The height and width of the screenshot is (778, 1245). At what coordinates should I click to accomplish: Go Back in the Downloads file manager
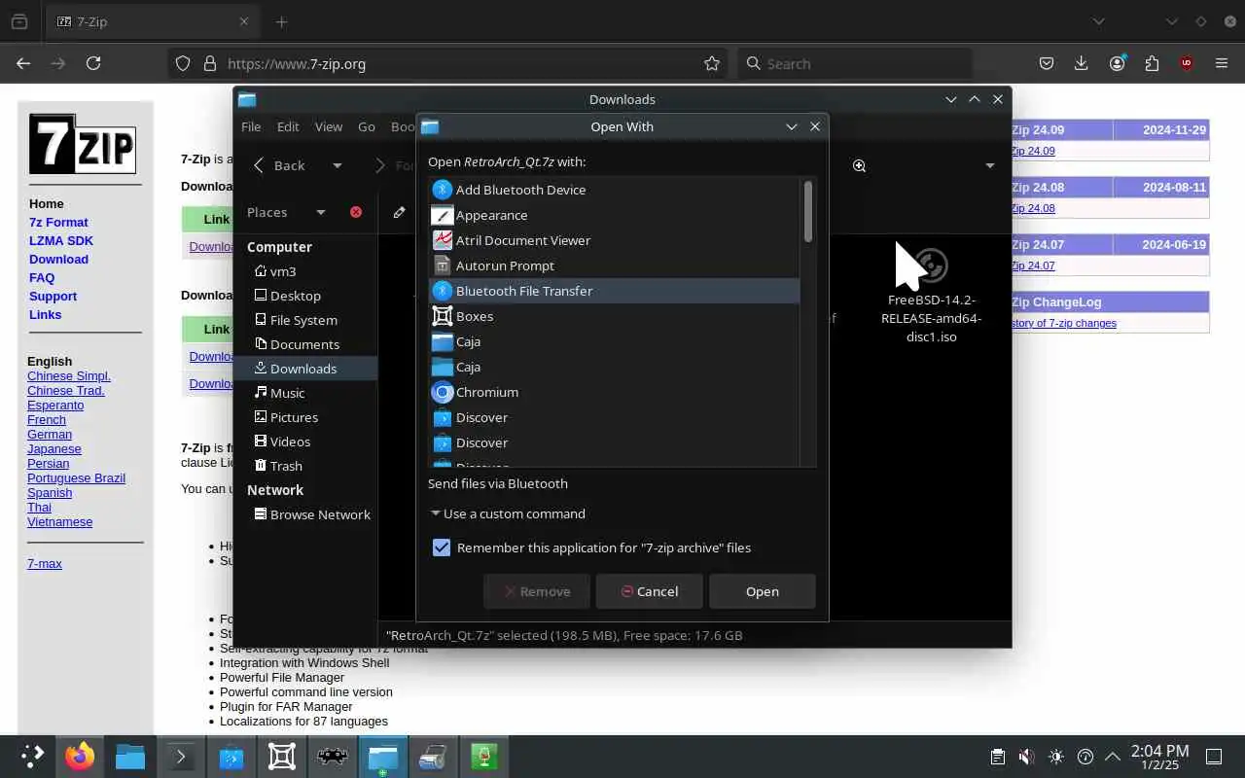(279, 165)
